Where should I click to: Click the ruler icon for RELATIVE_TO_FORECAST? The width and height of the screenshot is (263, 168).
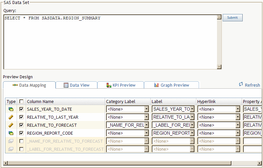coord(11,125)
